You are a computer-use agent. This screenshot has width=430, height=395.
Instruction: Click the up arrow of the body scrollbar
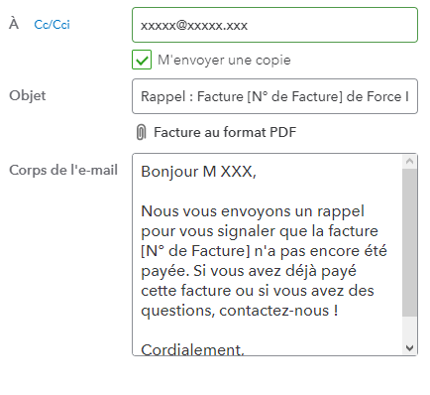click(410, 162)
